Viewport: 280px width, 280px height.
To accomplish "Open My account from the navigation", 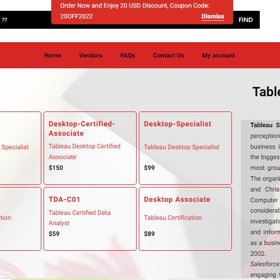I will pos(218,55).
